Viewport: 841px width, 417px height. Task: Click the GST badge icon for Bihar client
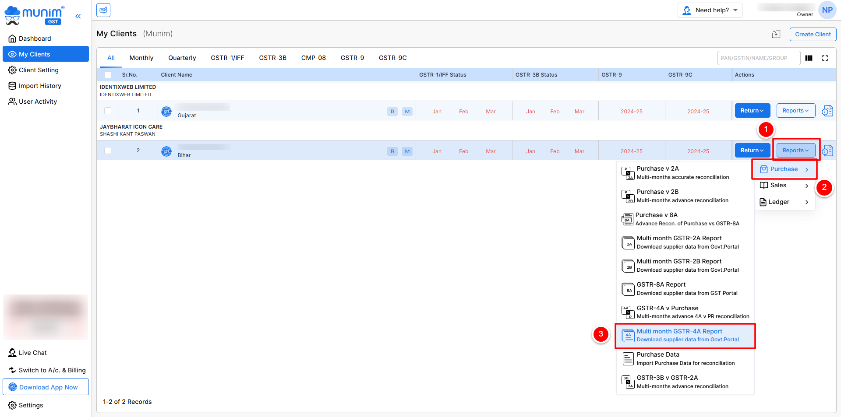coord(166,151)
